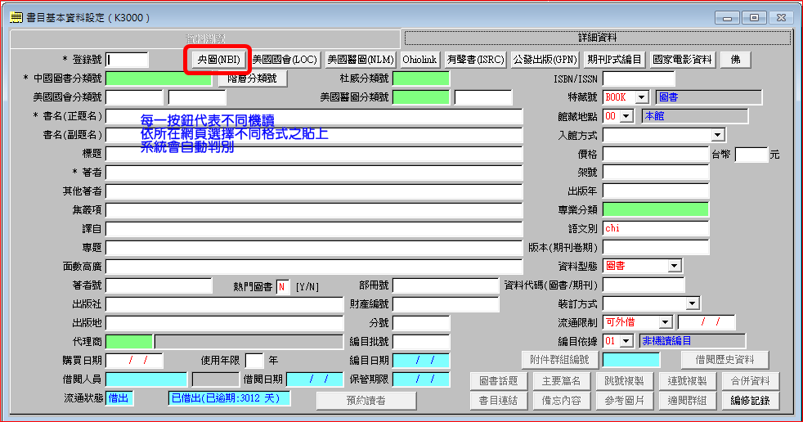Image resolution: width=803 pixels, height=422 pixels.
Task: Switch to the 詳細資料 tab
Action: 597,38
